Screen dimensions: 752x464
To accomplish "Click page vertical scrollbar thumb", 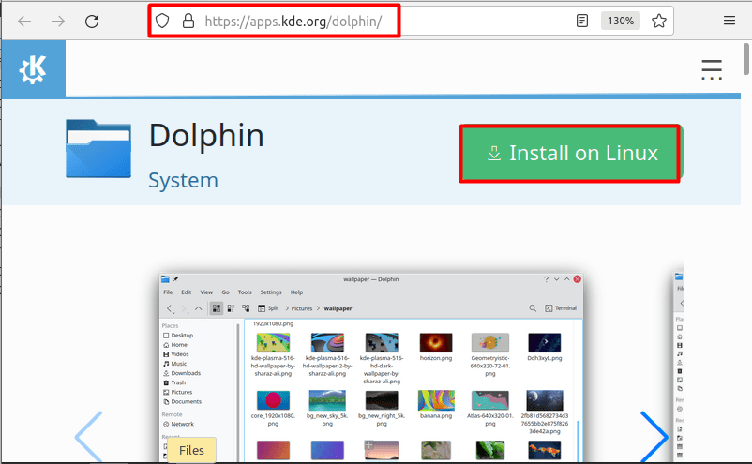I will point(746,59).
